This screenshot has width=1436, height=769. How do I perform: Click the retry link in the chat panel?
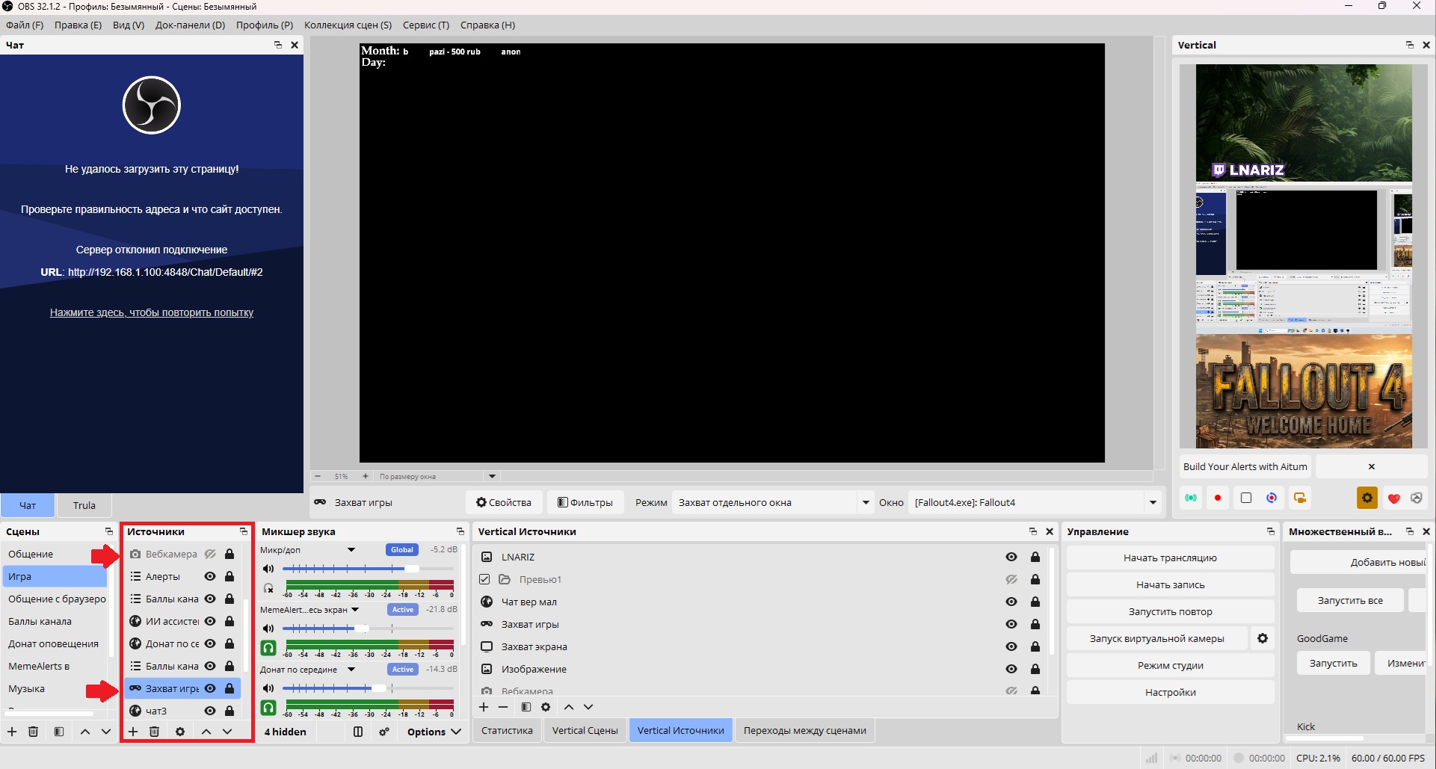click(152, 312)
